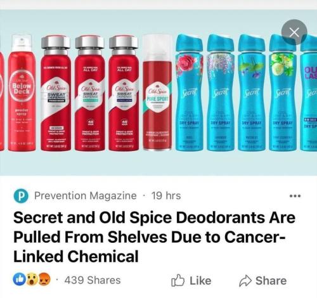The height and width of the screenshot is (298, 317).
Task: Open the three-dot post options menu
Action: [x=295, y=196]
